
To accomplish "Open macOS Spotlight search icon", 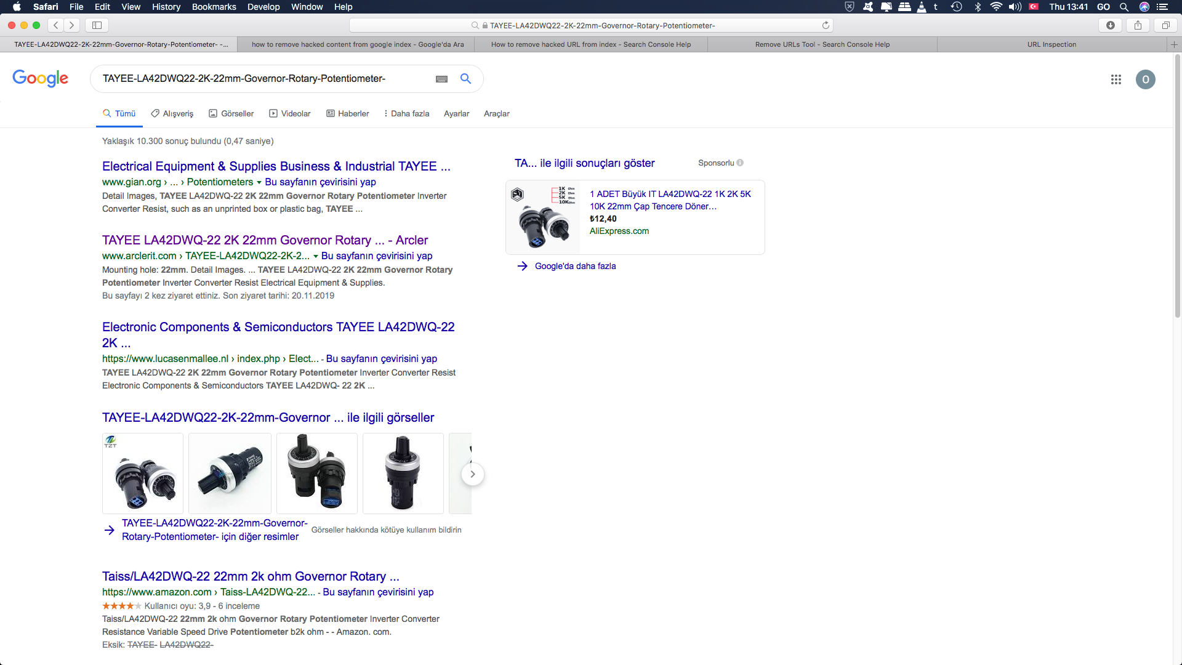I will point(1124,7).
